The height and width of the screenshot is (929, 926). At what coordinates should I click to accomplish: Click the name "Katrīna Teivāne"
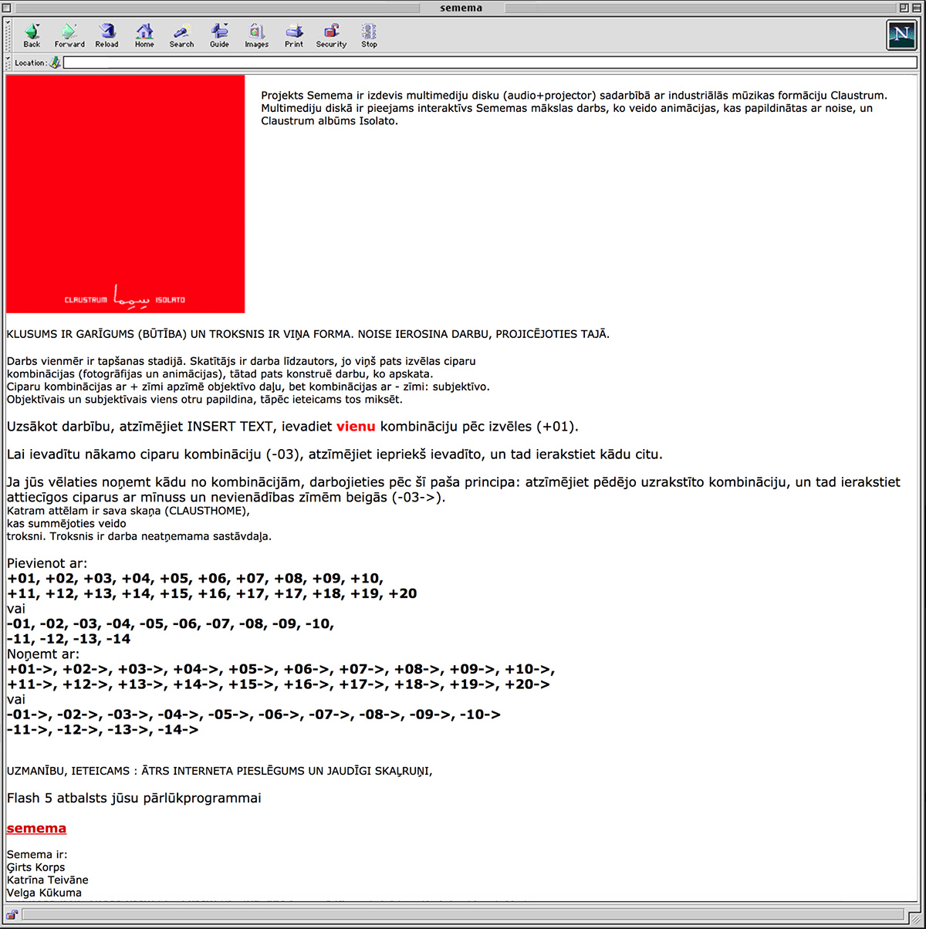47,880
